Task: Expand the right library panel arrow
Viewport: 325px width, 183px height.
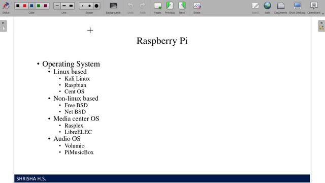Action: (x=321, y=23)
